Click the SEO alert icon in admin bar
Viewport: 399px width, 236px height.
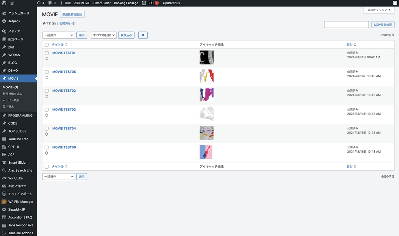pos(157,3)
